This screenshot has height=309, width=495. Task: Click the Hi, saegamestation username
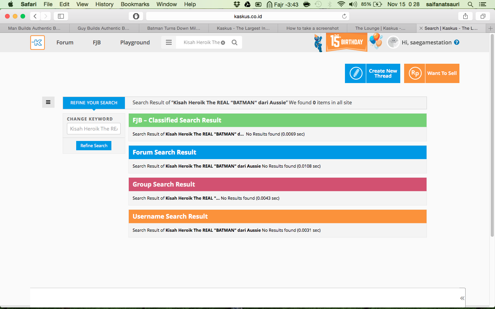click(427, 42)
